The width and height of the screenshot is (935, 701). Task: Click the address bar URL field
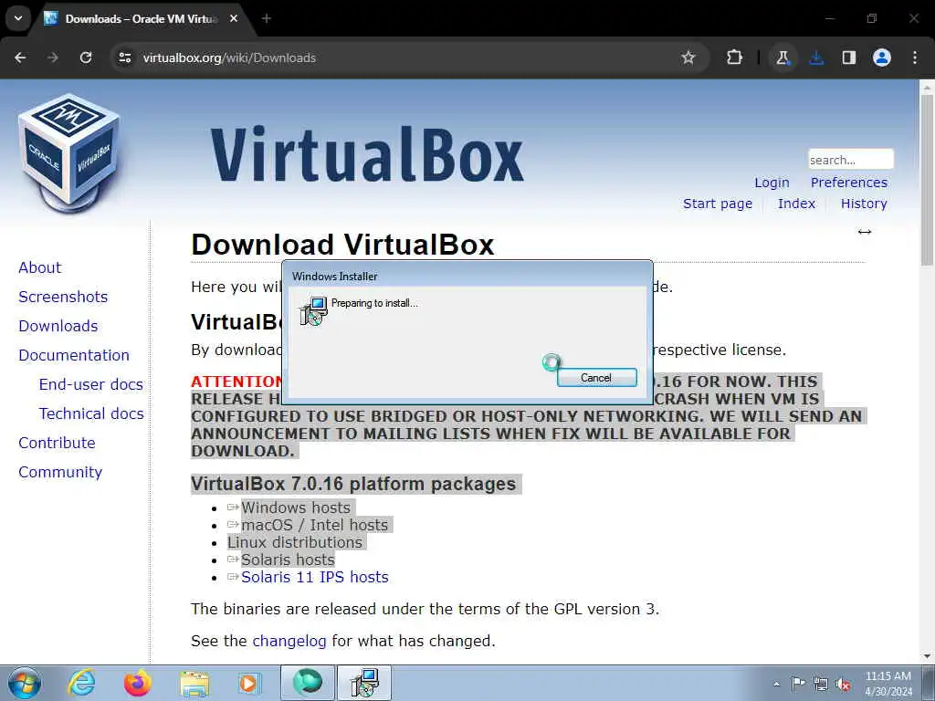(394, 58)
